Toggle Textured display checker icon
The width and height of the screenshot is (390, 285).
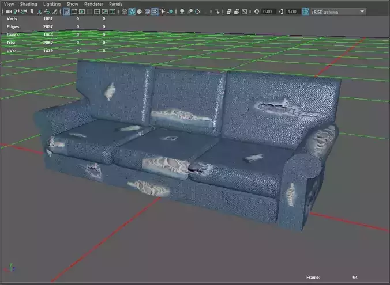coord(155,12)
